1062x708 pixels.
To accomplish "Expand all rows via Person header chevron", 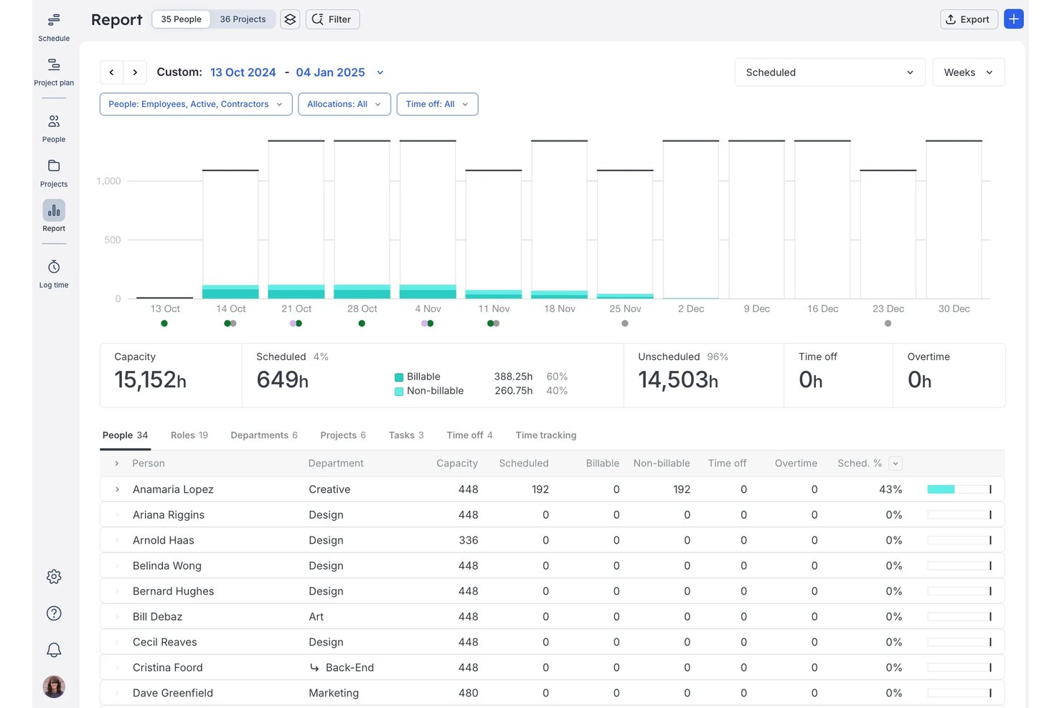I will pos(117,463).
